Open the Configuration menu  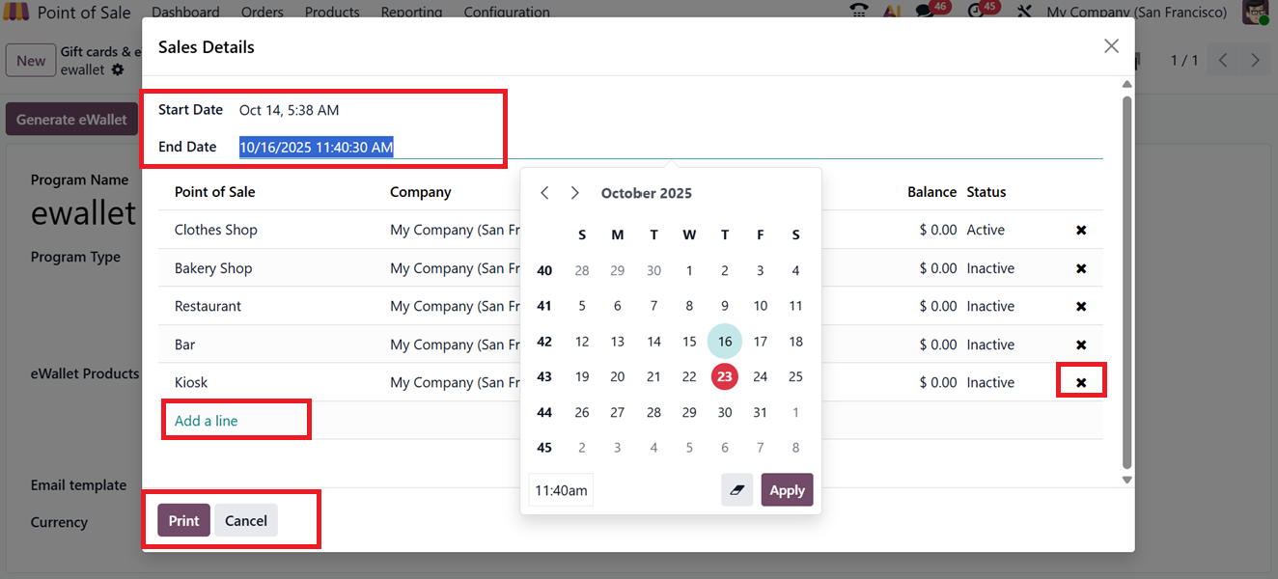coord(507,13)
